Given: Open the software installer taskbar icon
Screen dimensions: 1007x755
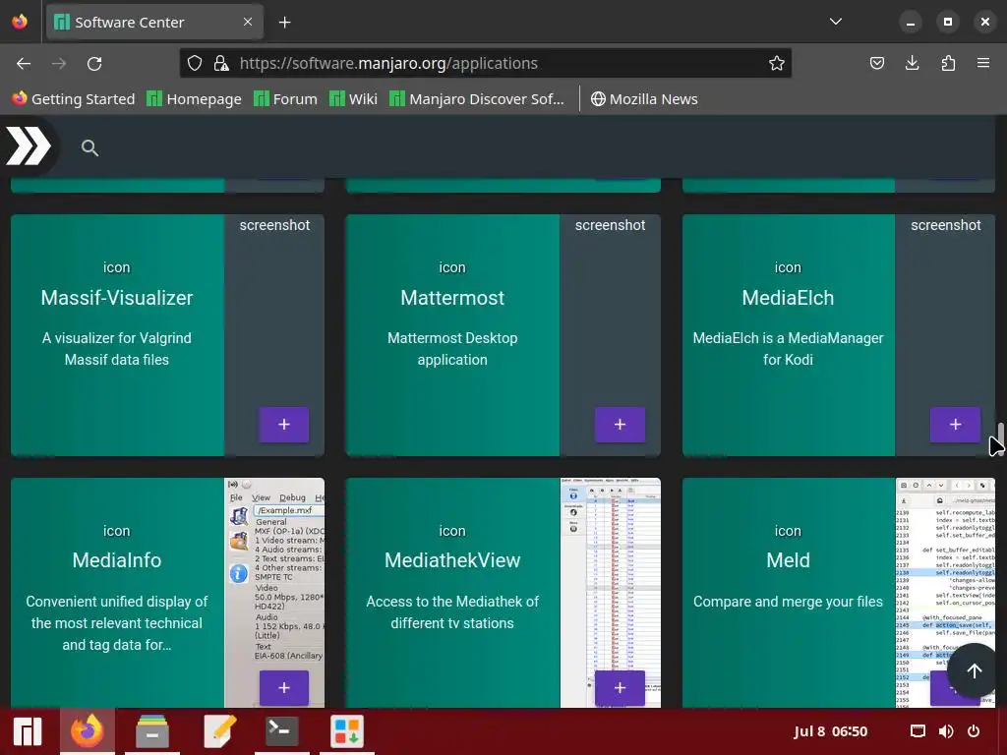Looking at the screenshot, I should click(347, 731).
